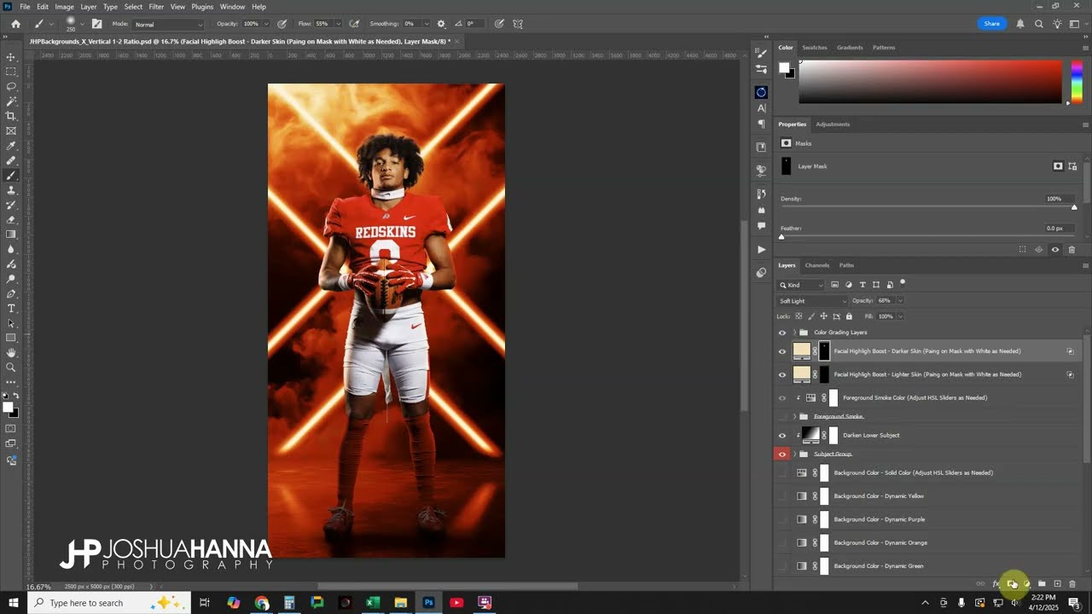Open notifications bell in title bar

[1020, 24]
